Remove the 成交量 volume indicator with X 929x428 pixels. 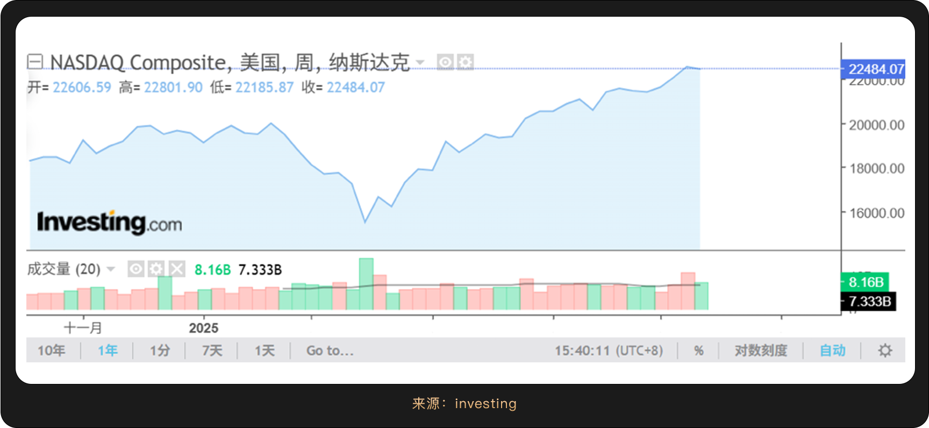coord(176,269)
